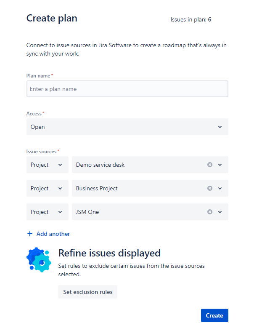Click the gears illustration icon

[x=39, y=259]
